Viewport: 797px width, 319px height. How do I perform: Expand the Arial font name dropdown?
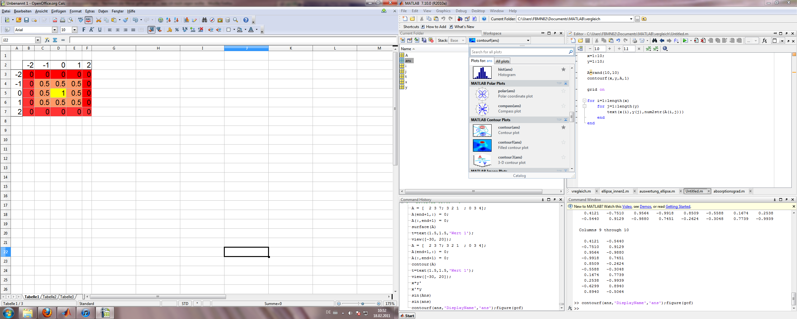55,30
